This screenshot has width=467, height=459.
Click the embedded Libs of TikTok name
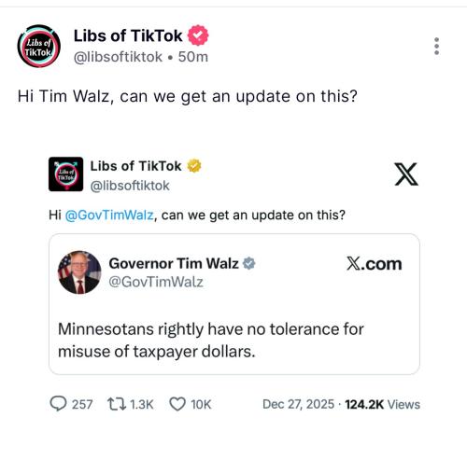(135, 166)
